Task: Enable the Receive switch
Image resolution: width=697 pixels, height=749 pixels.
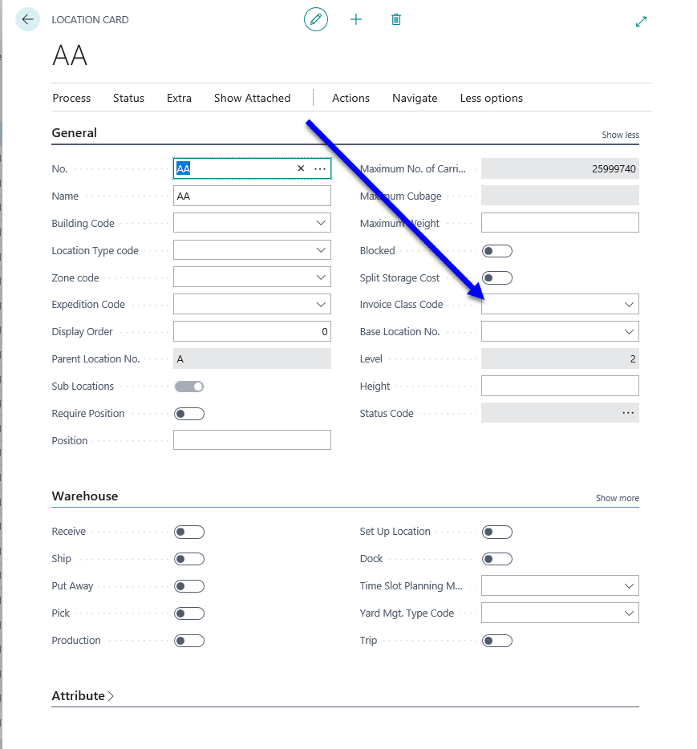Action: coord(189,532)
